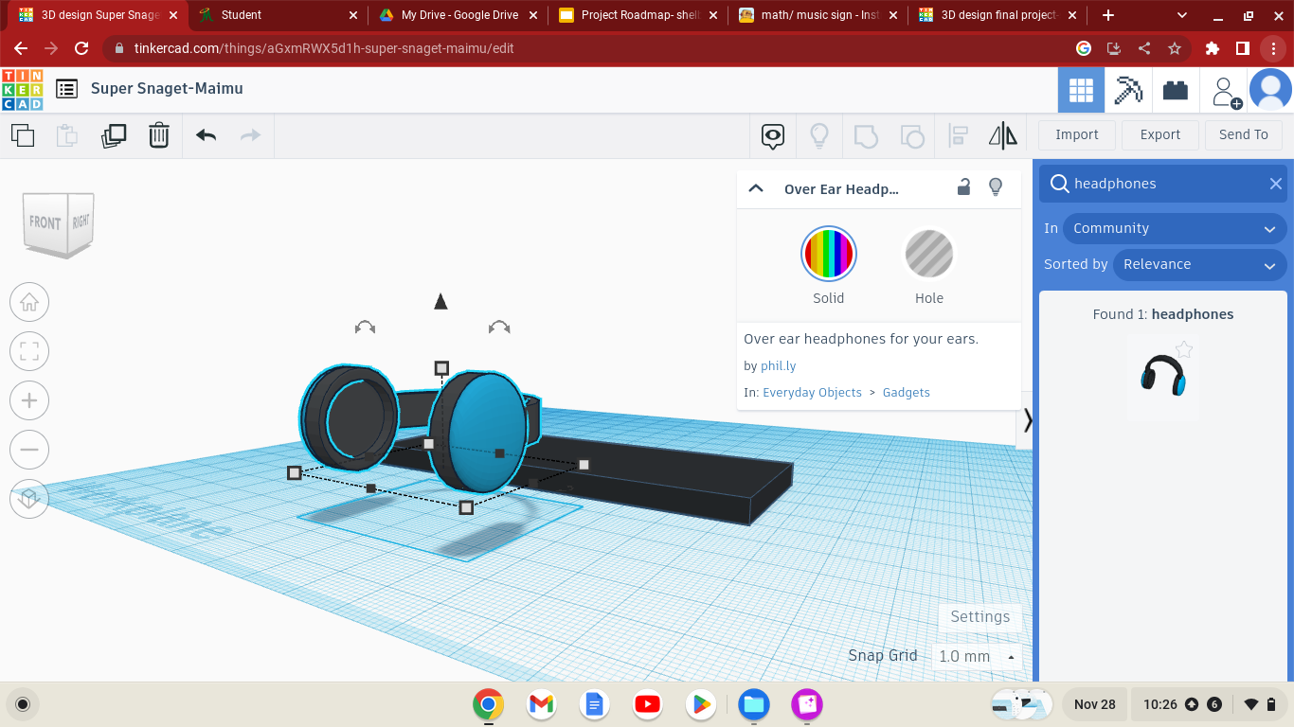
Task: Open the Sorted by Relevance dropdown
Action: (1200, 264)
